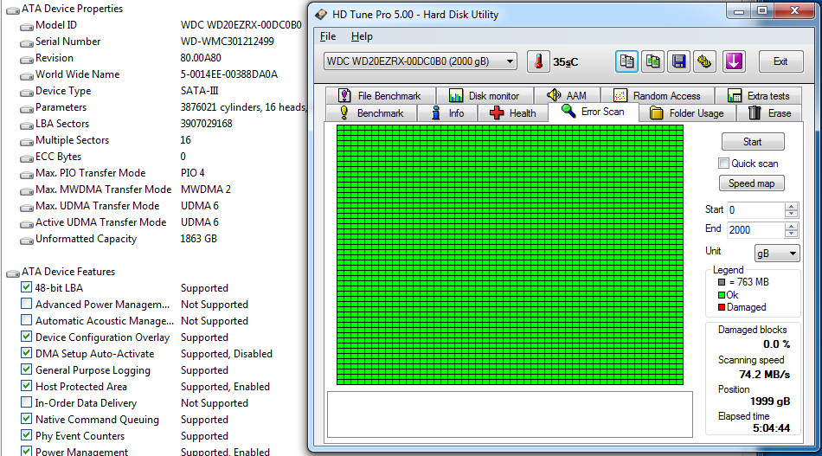Toggle Automatic Acoustic Management checkbox

(26, 320)
